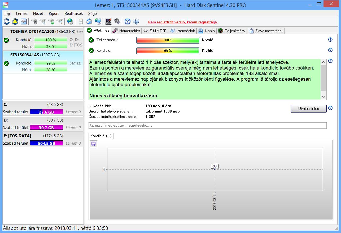Click the green check next to Teljesítmény

coord(91,40)
